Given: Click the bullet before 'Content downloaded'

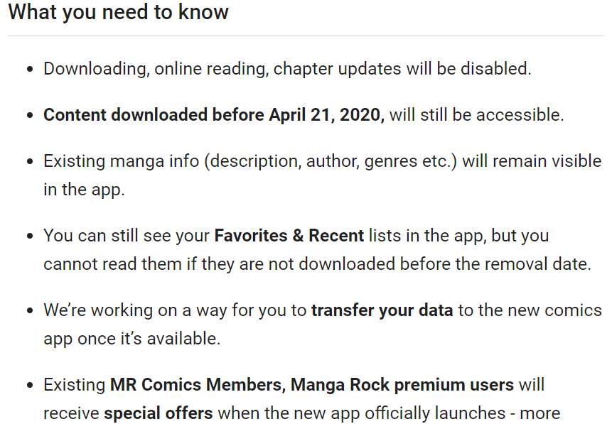Looking at the screenshot, I should (30, 116).
